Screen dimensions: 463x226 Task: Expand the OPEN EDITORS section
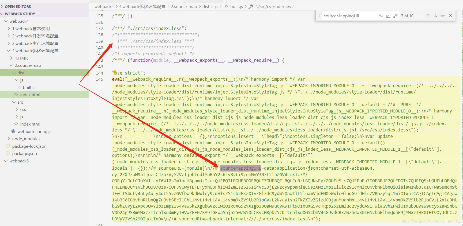coord(2,6)
